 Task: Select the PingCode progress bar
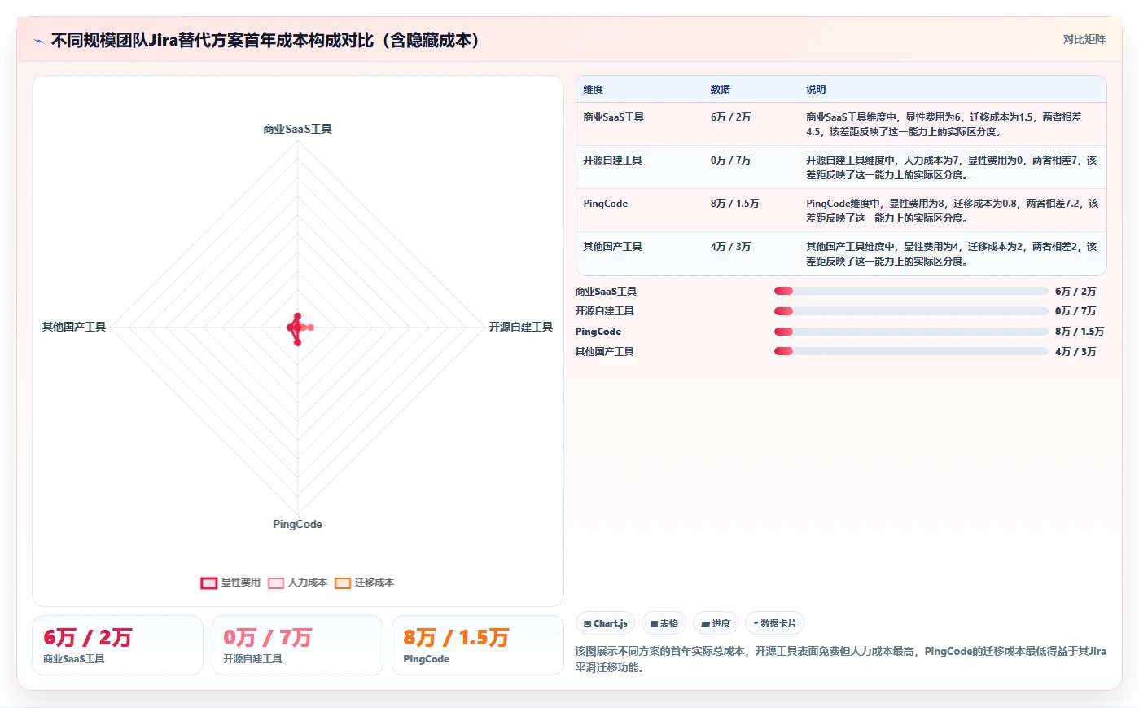coord(911,332)
